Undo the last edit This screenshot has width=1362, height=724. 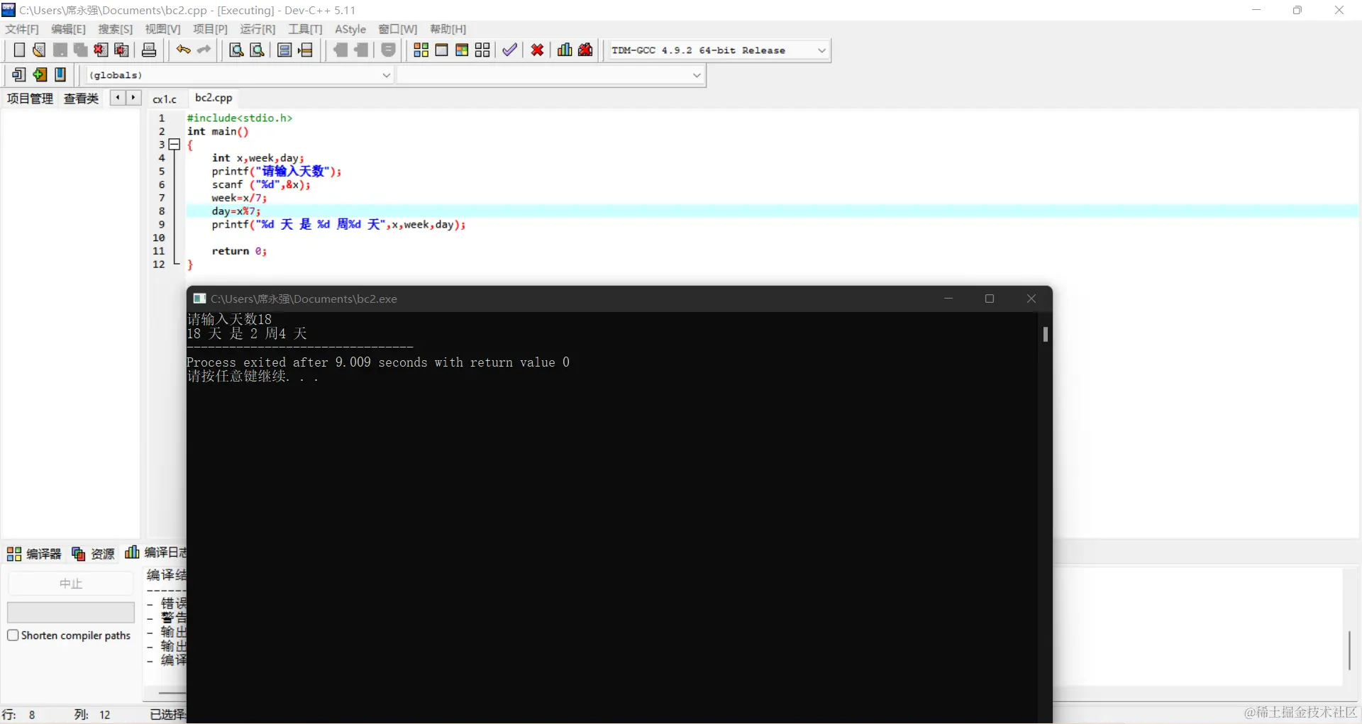pyautogui.click(x=184, y=50)
